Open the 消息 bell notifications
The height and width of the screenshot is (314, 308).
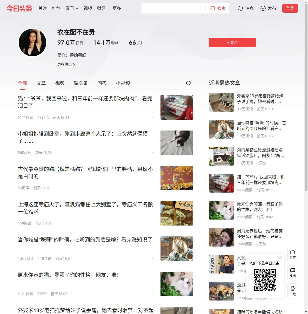pos(246,8)
